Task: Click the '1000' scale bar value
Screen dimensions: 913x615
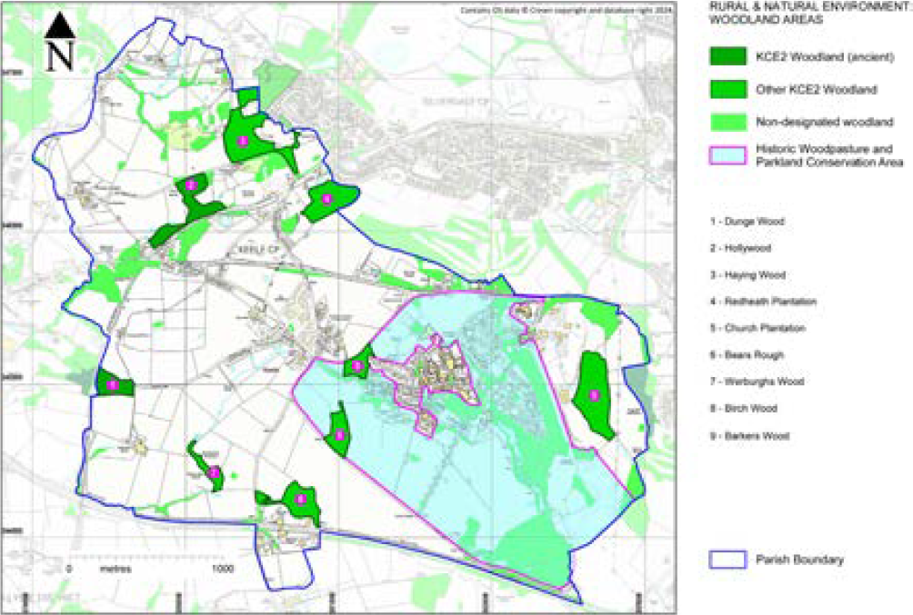Action: [223, 569]
